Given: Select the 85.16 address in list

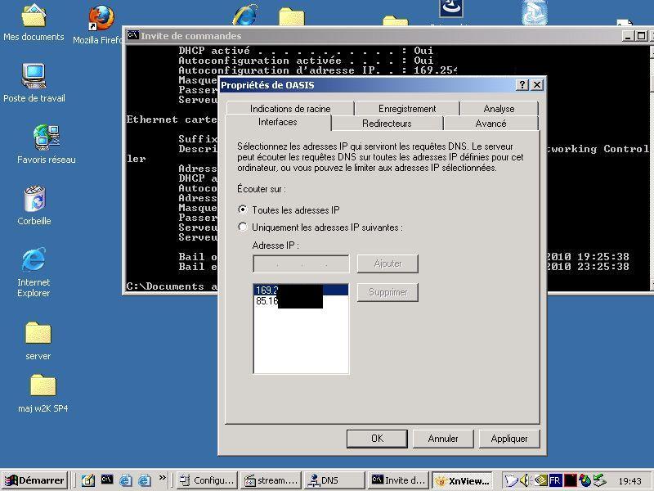Looking at the screenshot, I should [x=301, y=300].
